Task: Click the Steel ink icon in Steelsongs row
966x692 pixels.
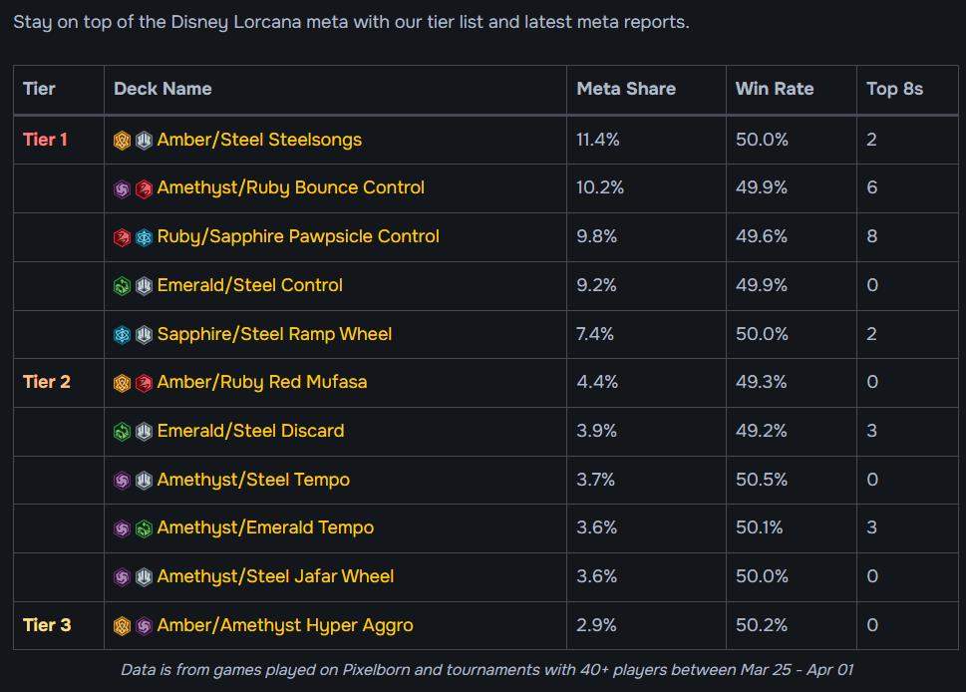Action: 144,141
